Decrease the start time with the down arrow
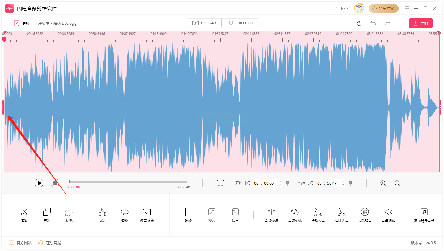444x251 pixels. point(280,185)
